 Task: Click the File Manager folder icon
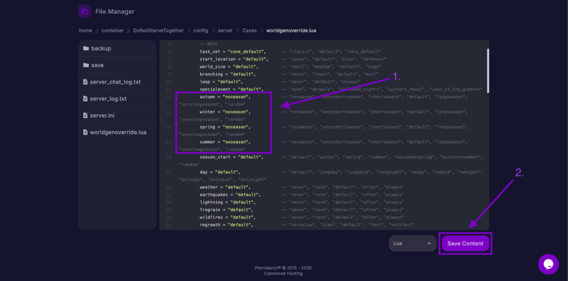(84, 11)
